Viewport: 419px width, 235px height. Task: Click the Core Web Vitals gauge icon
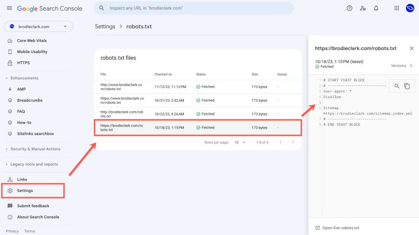pos(10,41)
